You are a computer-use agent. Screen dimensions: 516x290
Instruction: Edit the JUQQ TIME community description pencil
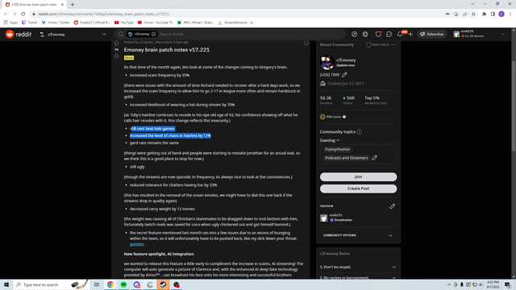pyautogui.click(x=344, y=75)
